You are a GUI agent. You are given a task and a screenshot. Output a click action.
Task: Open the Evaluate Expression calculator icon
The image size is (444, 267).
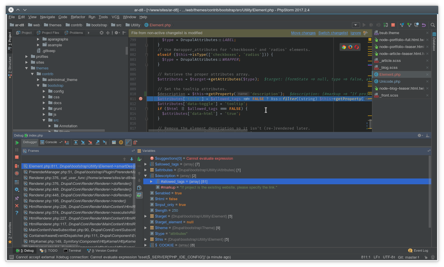coord(114,142)
